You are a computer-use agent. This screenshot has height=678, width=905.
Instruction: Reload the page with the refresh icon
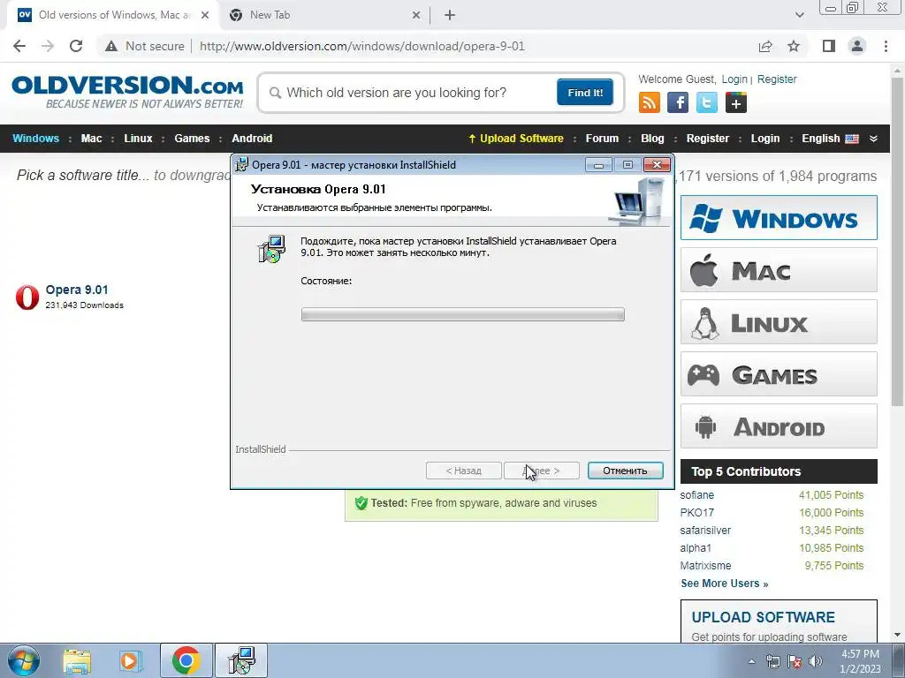[76, 46]
